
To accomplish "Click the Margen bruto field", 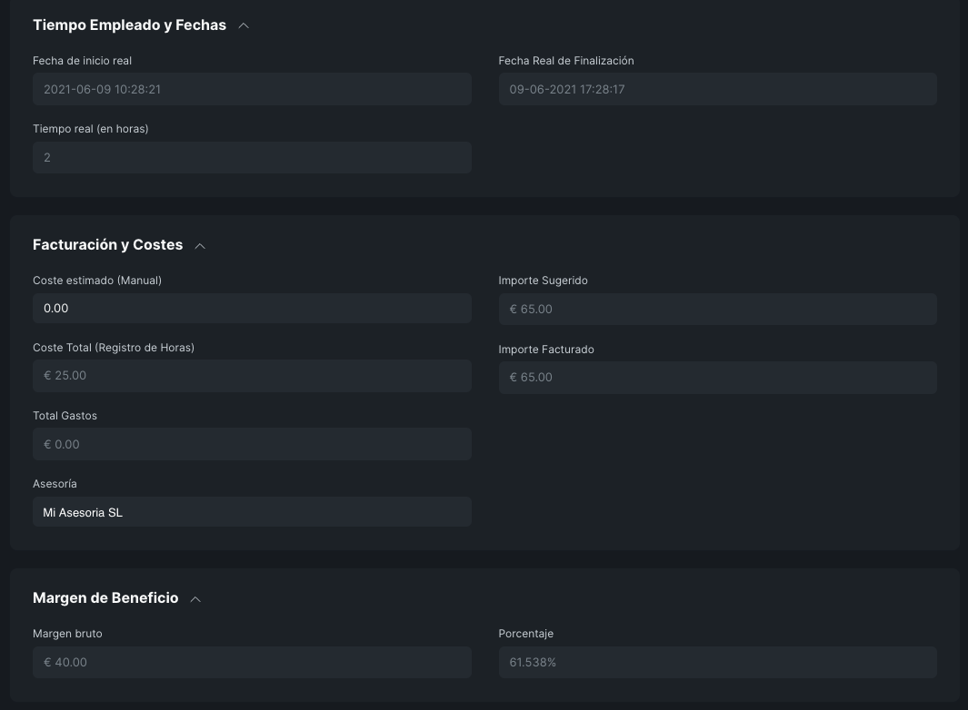I will (252, 663).
